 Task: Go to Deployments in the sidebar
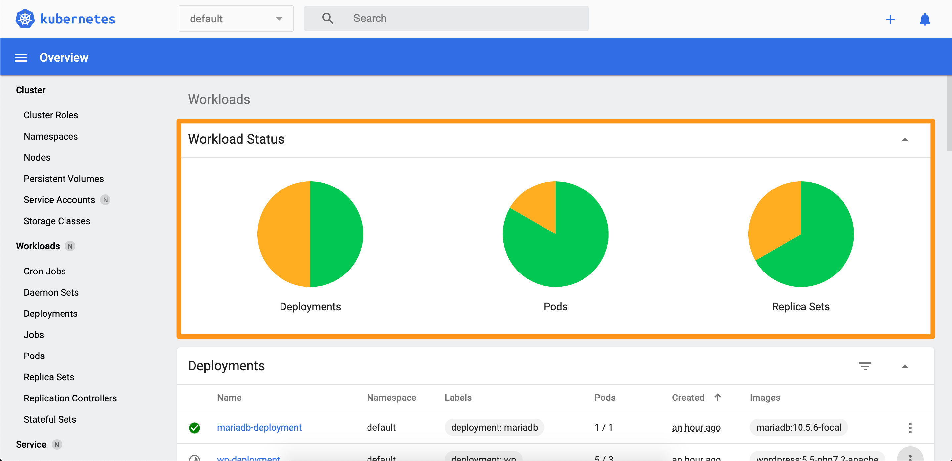51,314
